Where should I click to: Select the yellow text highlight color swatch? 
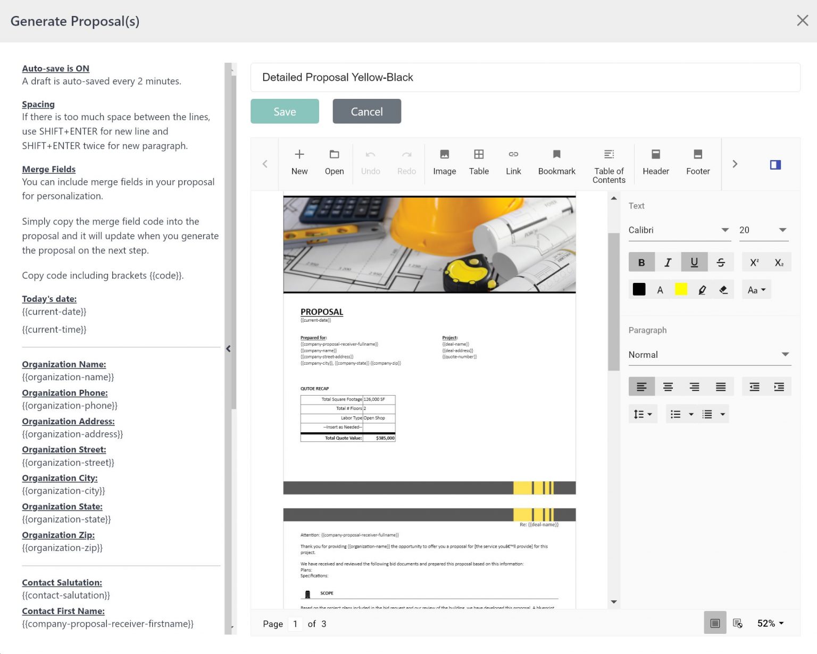pos(681,289)
